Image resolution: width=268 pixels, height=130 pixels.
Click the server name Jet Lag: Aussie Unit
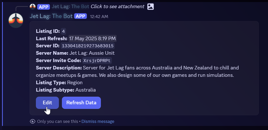92,53
